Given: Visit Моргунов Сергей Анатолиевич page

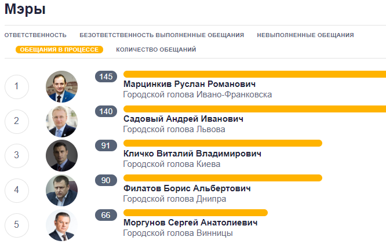Looking at the screenshot, I should pyautogui.click(x=190, y=223).
